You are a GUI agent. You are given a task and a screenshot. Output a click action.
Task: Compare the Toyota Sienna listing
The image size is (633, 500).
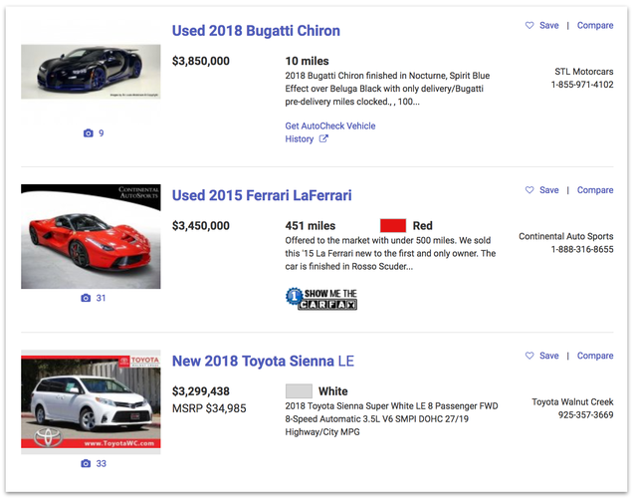595,356
